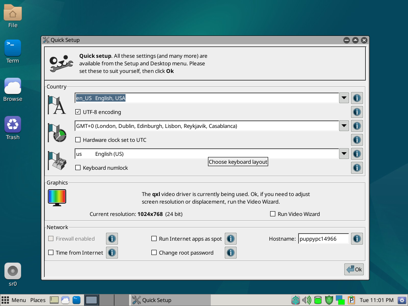This screenshot has height=306, width=408.
Task: Click the green storage drive tray icon
Action: coord(318,300)
